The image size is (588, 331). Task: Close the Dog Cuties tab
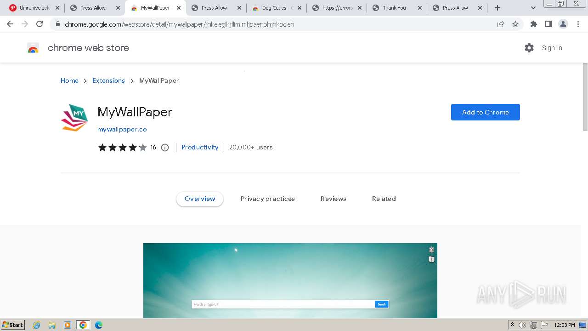coord(300,8)
